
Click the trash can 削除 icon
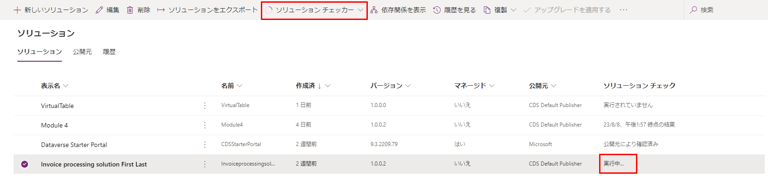[x=130, y=10]
